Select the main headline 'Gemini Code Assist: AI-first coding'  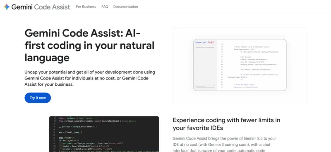tap(89, 46)
